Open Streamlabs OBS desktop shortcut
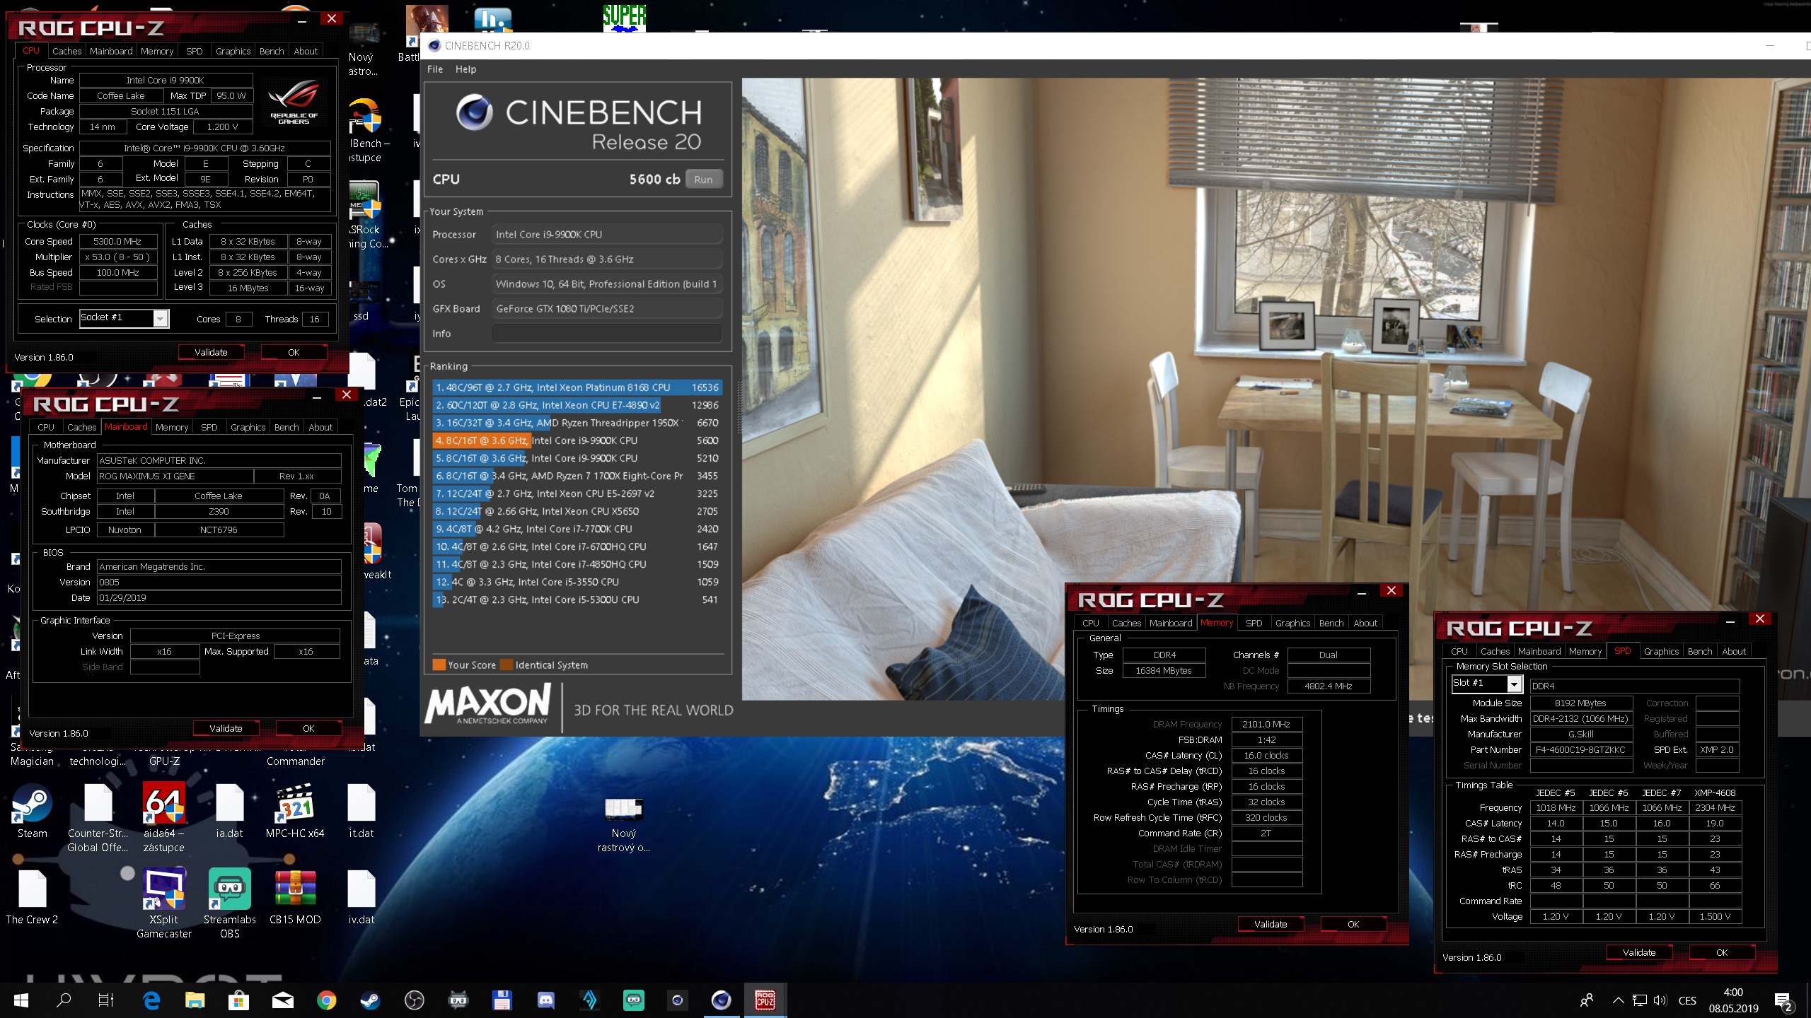The width and height of the screenshot is (1811, 1018). (229, 903)
